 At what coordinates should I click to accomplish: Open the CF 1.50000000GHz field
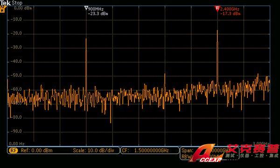(150, 150)
